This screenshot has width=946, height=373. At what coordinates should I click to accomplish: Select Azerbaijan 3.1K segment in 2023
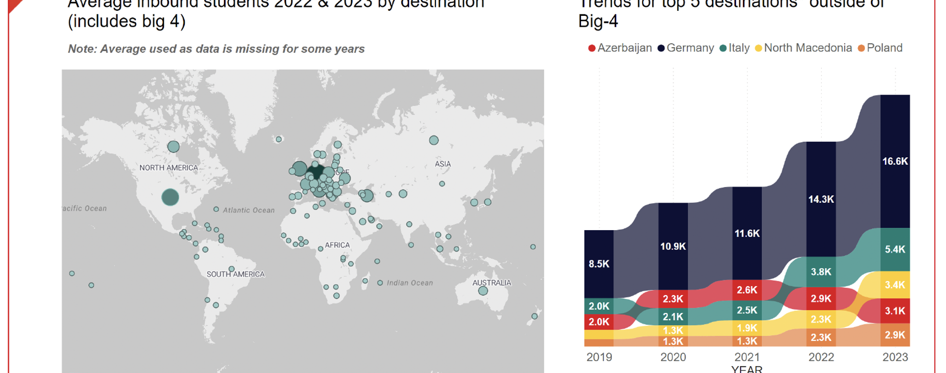(x=895, y=311)
